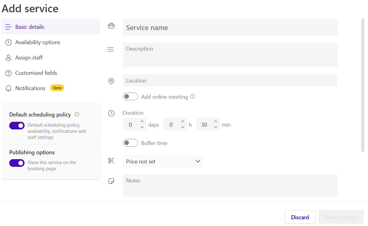This screenshot has width=368, height=226.
Task: Click the info icon beside Add online meeting
Action: (x=192, y=97)
